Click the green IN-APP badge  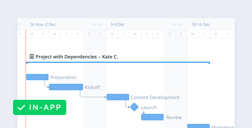pos(40,107)
